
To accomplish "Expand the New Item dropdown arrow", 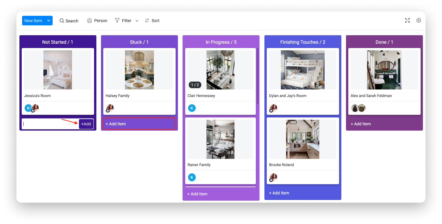I will coord(49,20).
